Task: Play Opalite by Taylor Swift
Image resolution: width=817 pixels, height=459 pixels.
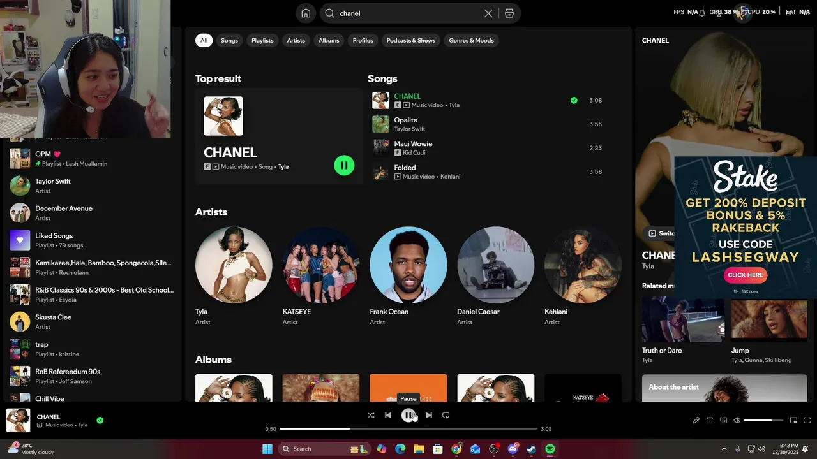Action: click(x=488, y=124)
